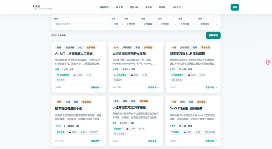This screenshot has height=149, width=272.
Task: Click the 视频 type tag on 小红书 card
Action: pyautogui.click(x=125, y=101)
